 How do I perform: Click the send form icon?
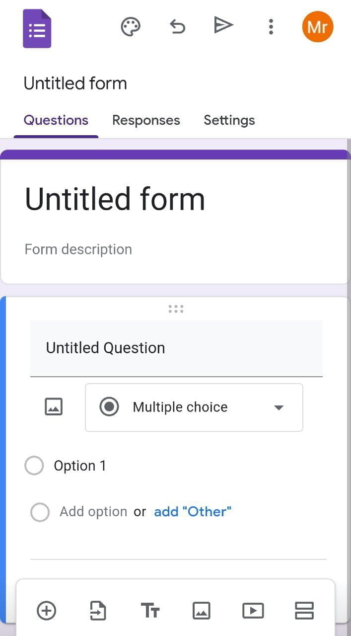[x=223, y=25]
